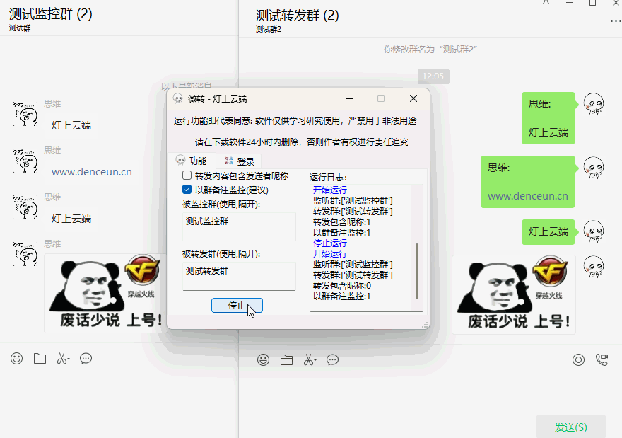The height and width of the screenshot is (438, 622).
Task: Select screenshot scissors in 测试监控群 window
Action: pos(63,359)
